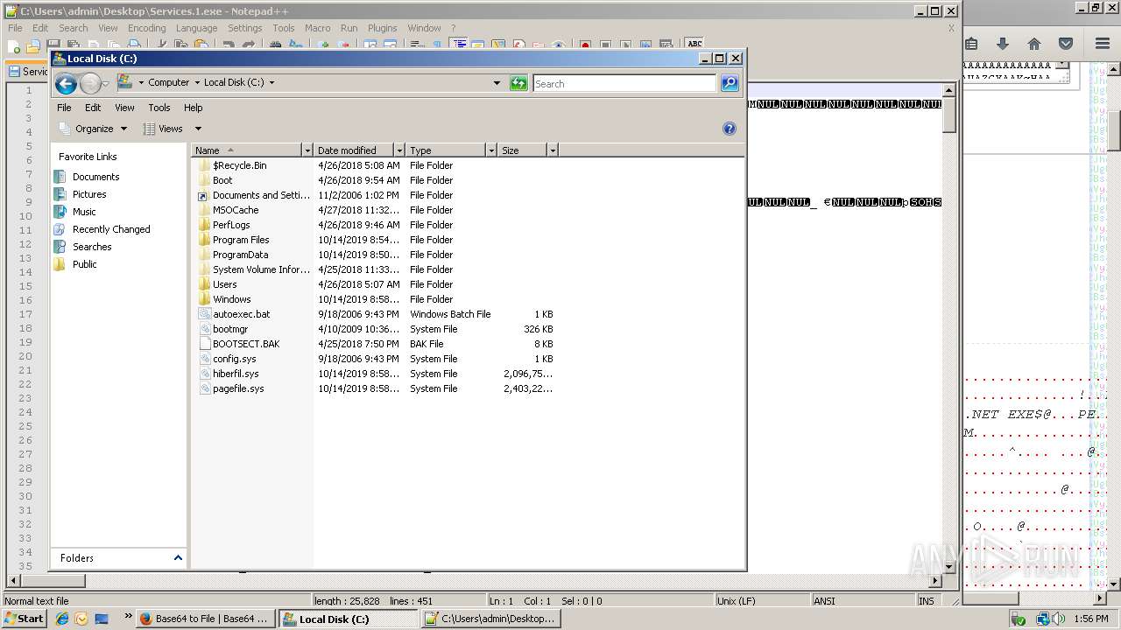Image resolution: width=1121 pixels, height=630 pixels.
Task: Click the New file icon in Notepad++
Action: (x=14, y=45)
